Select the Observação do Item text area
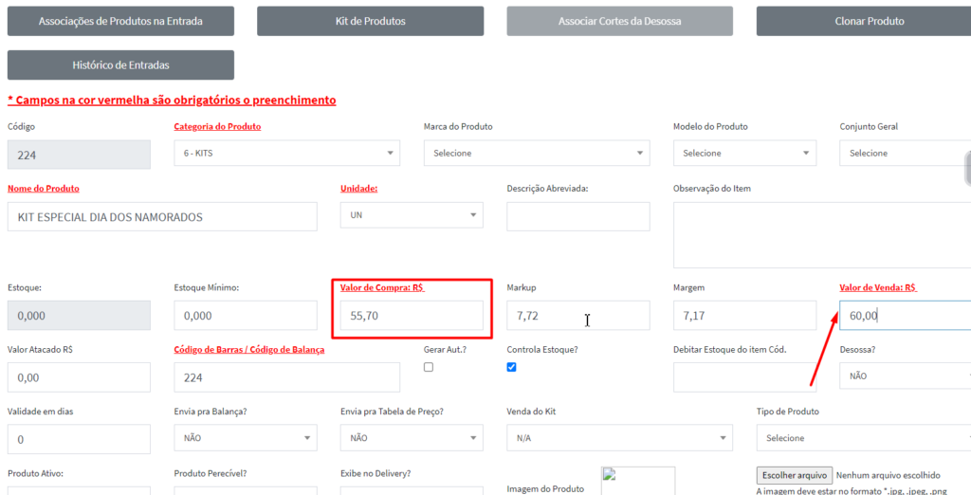 821,234
